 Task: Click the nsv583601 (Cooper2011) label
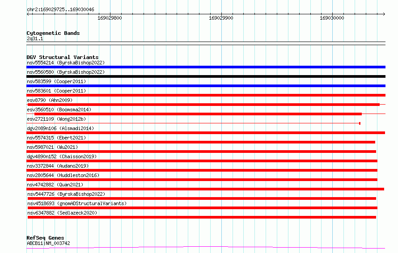point(56,91)
